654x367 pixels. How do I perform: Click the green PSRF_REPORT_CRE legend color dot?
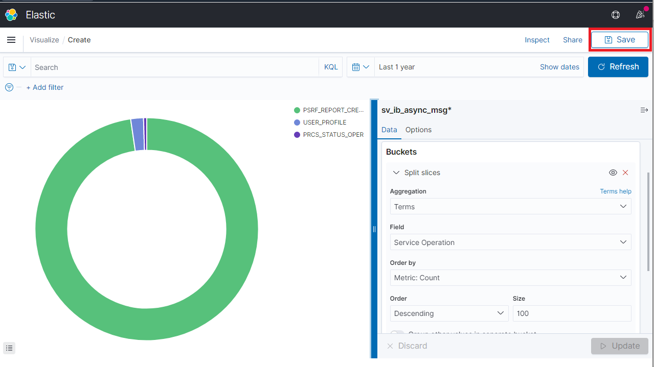(297, 110)
